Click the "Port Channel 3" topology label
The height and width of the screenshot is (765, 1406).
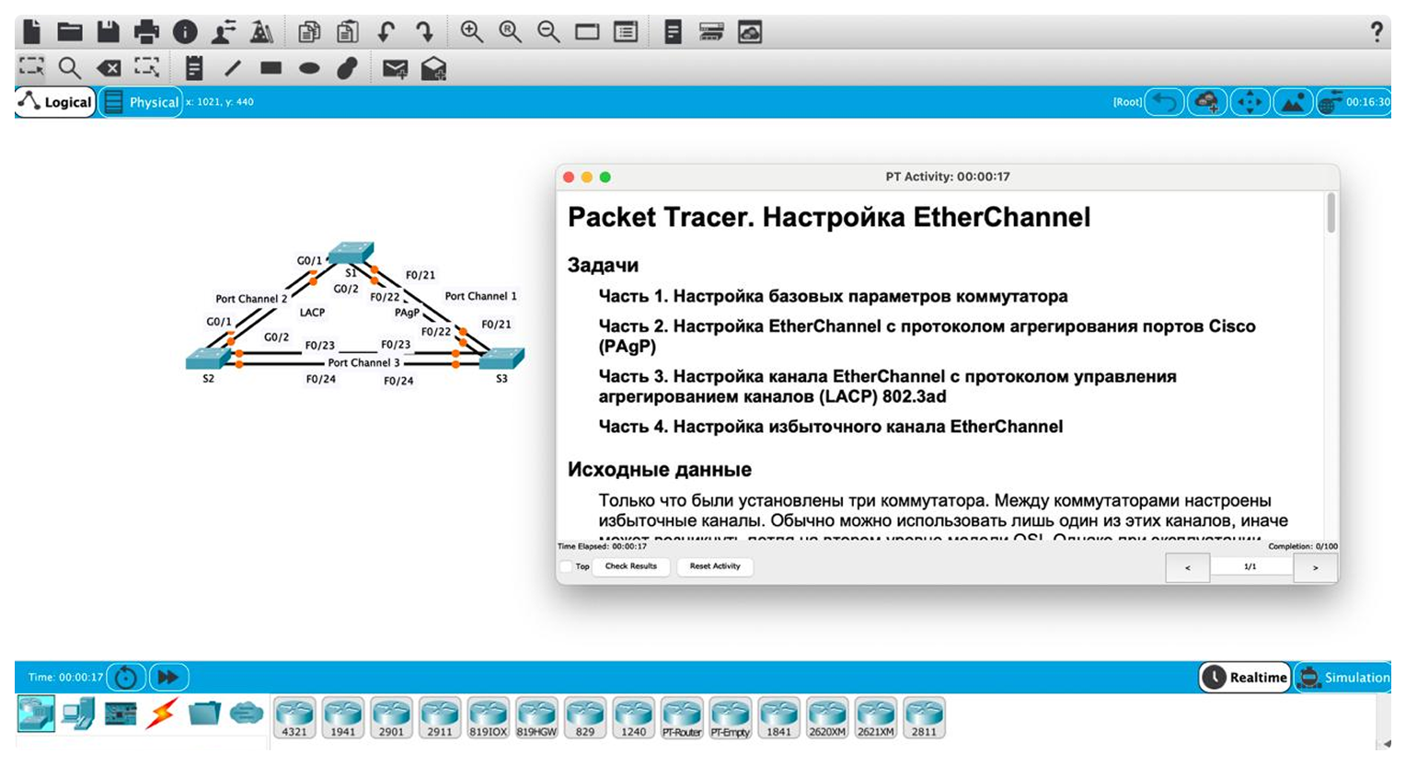coord(363,362)
